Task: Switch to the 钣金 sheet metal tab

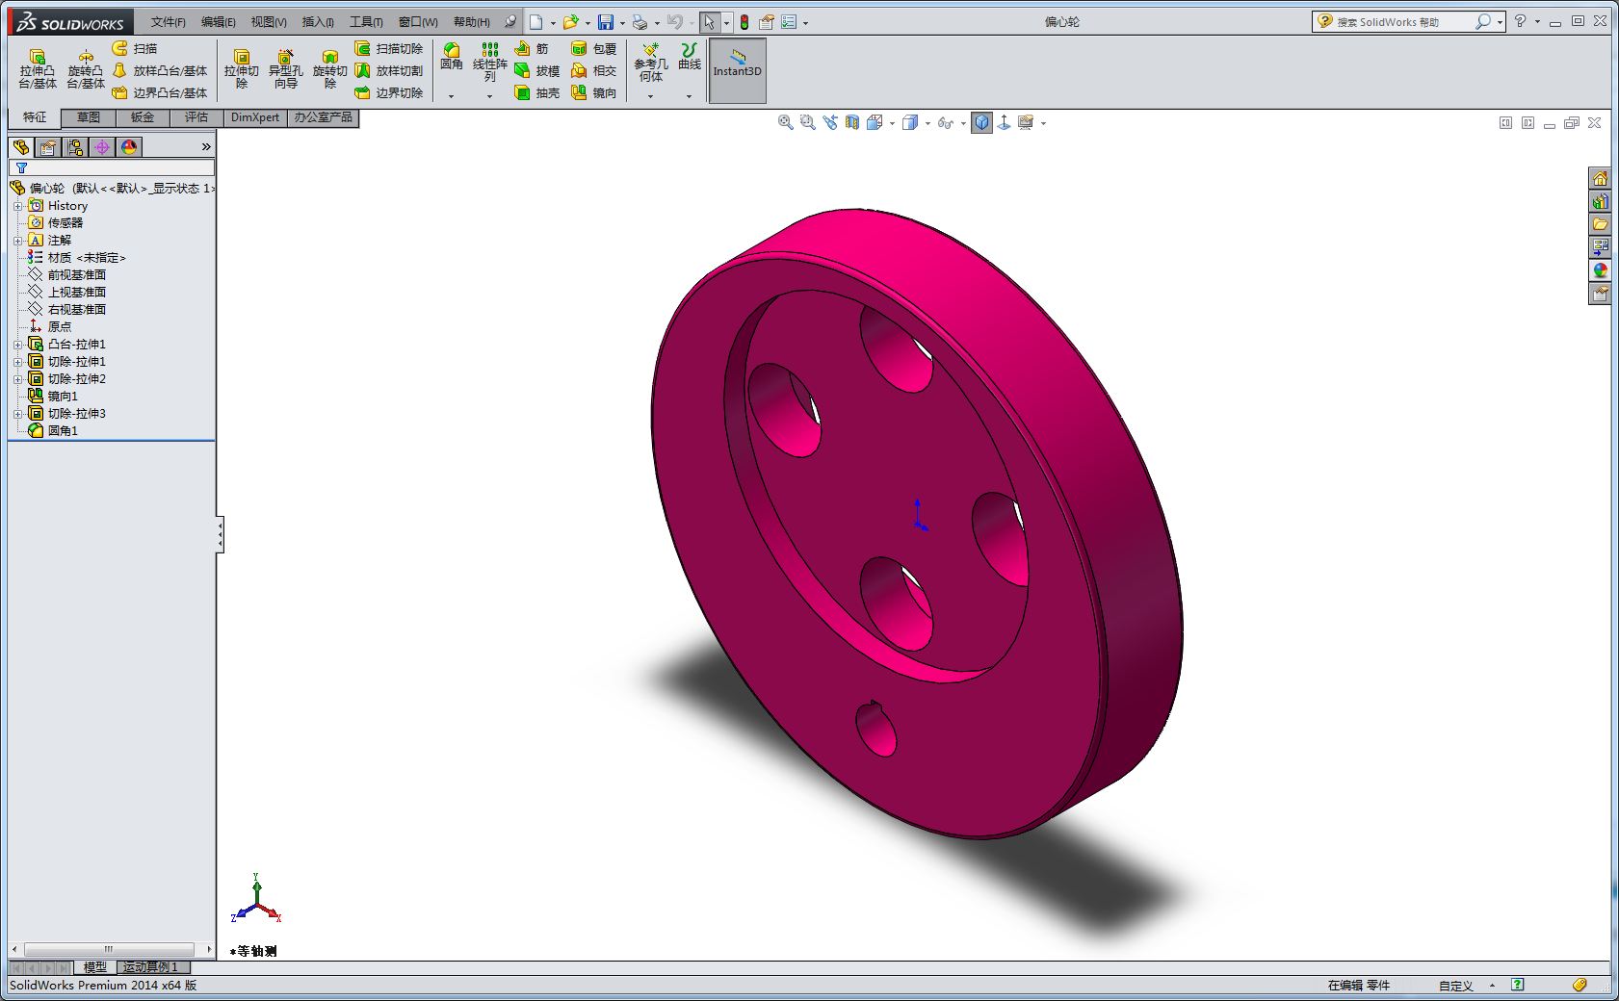Action: pyautogui.click(x=143, y=117)
